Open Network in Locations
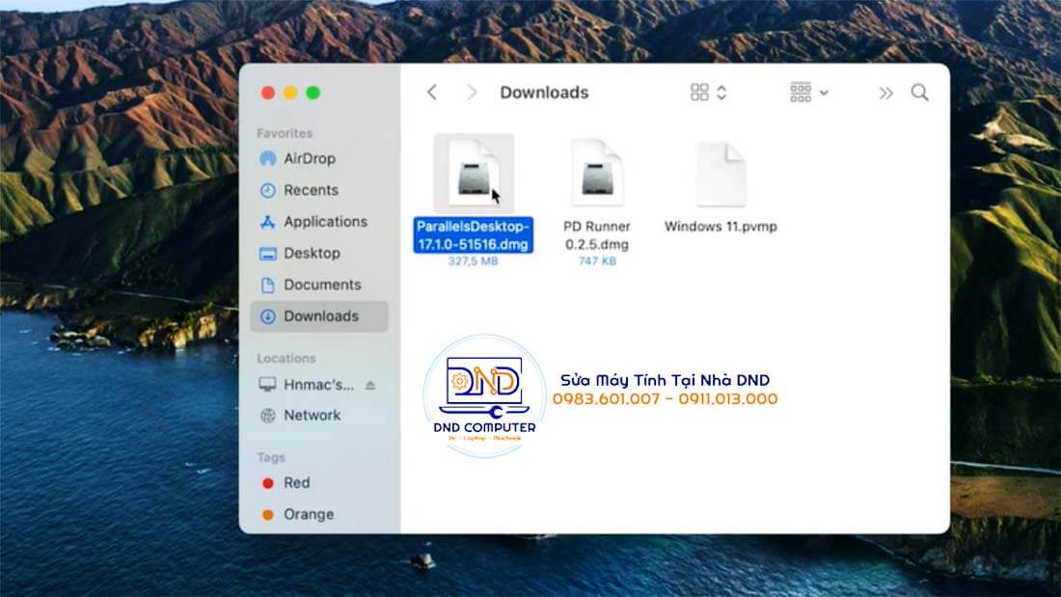The height and width of the screenshot is (597, 1061). pos(319,415)
